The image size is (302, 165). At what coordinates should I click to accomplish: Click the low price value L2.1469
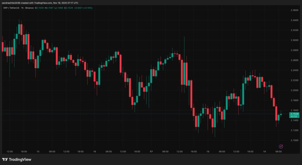[x=63, y=8]
